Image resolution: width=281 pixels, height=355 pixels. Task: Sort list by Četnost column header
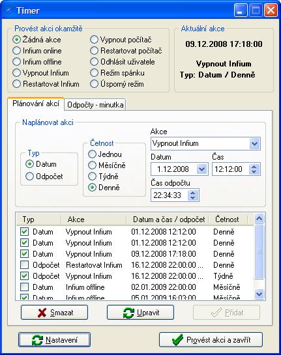pos(228,219)
